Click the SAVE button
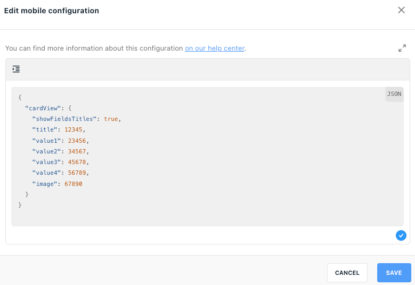This screenshot has width=415, height=285. click(394, 273)
